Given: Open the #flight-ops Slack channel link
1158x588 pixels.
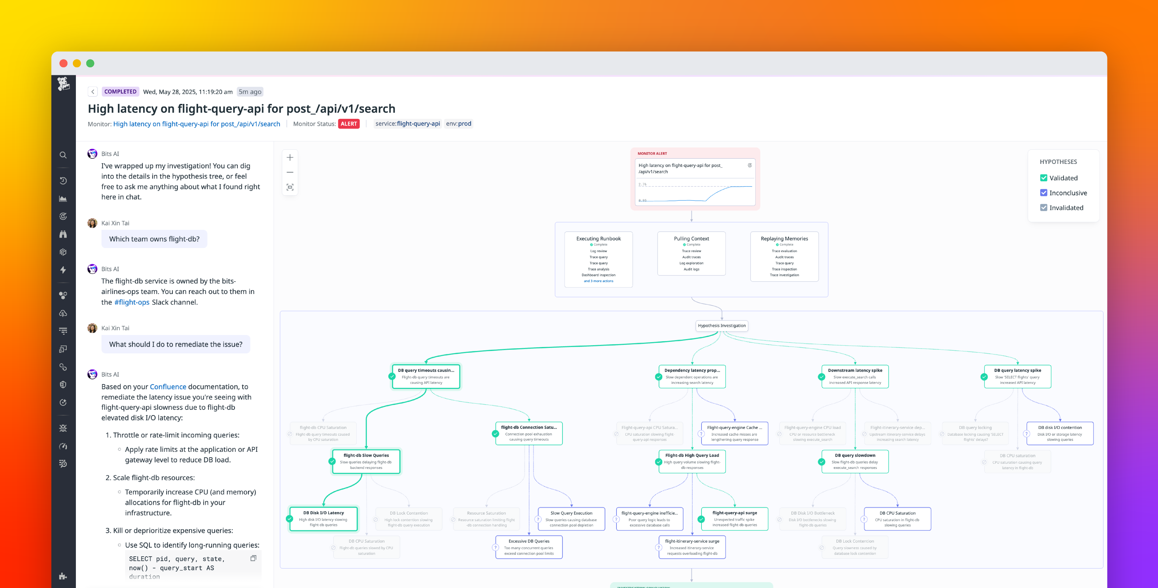Looking at the screenshot, I should point(132,302).
